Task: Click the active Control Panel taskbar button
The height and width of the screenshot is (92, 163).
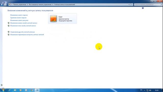Action: click(37, 90)
